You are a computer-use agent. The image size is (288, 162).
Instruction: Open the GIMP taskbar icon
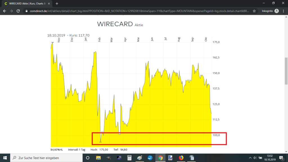pyautogui.click(x=109, y=158)
